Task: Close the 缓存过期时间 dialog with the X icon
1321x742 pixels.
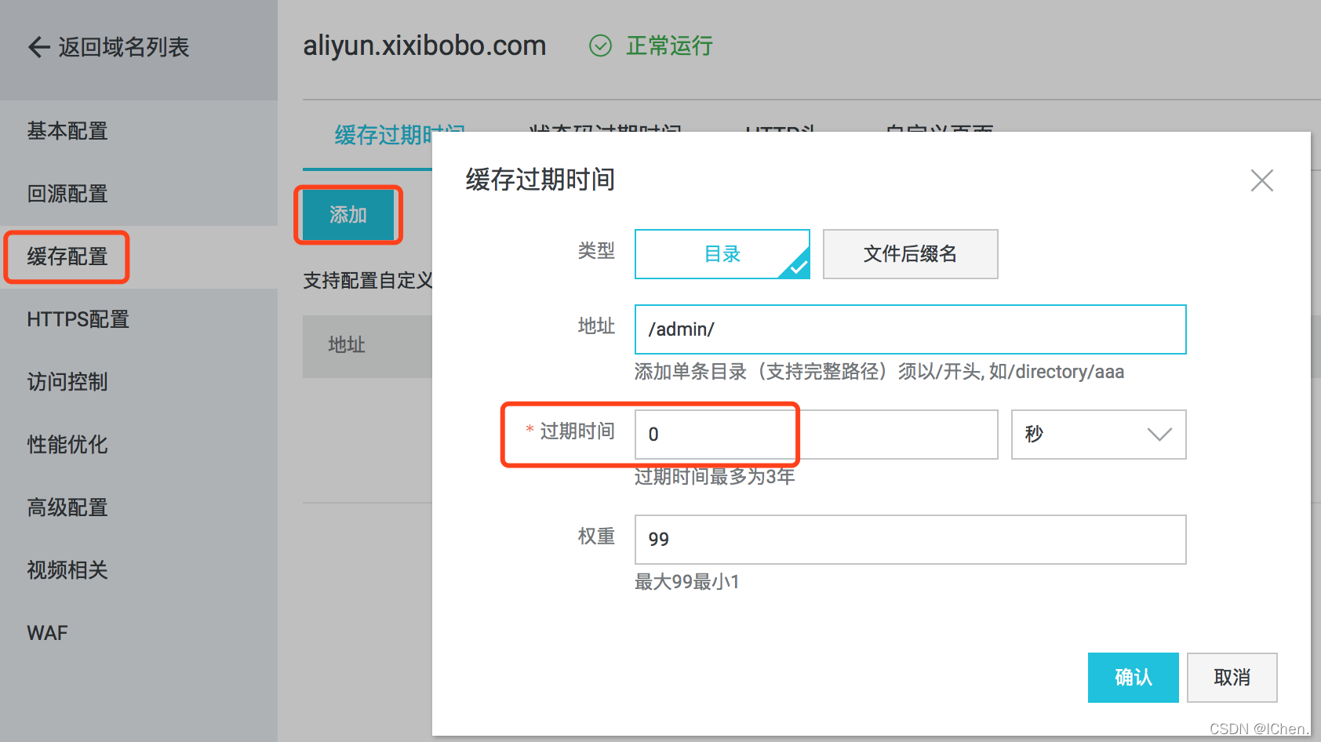Action: coord(1261,180)
